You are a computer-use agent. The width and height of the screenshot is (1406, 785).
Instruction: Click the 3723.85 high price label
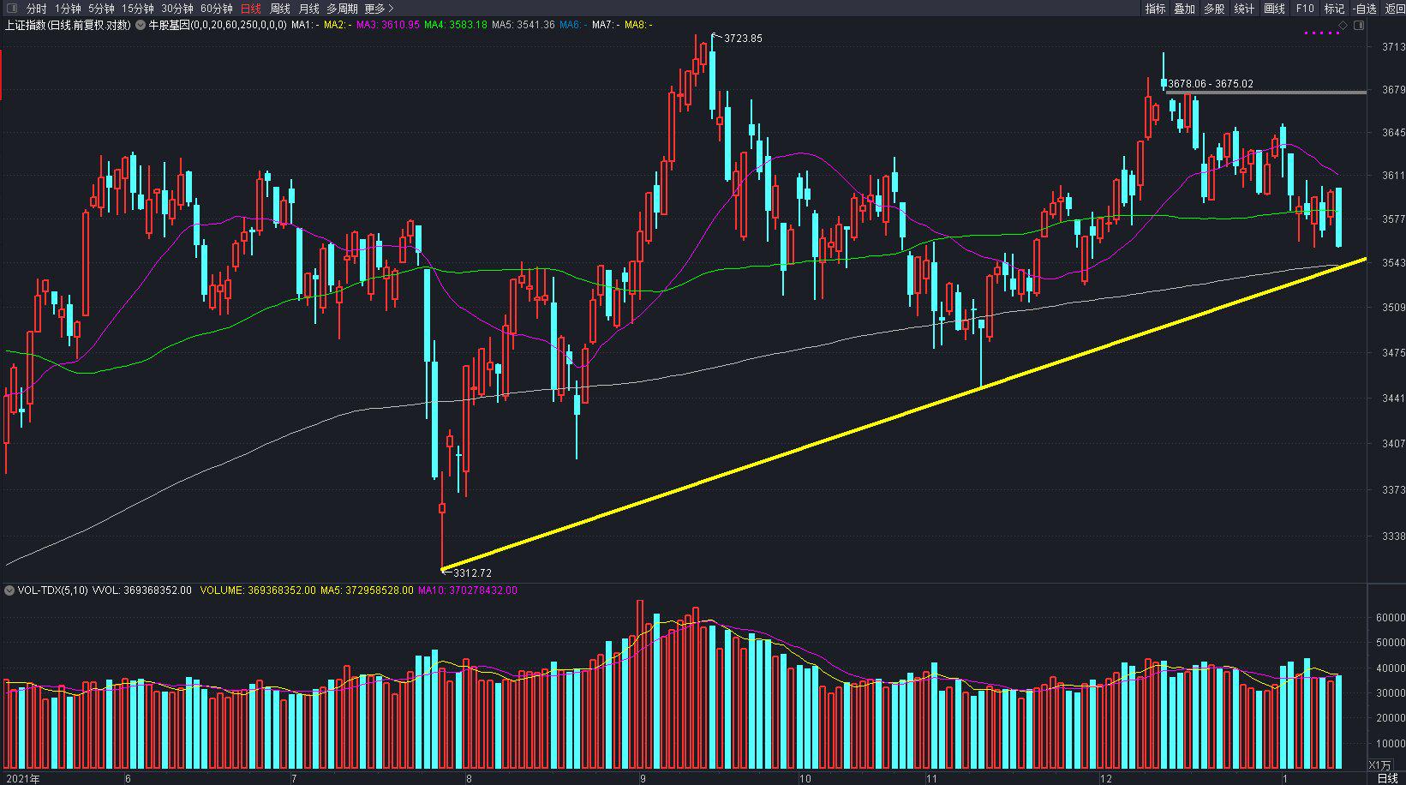coord(743,39)
